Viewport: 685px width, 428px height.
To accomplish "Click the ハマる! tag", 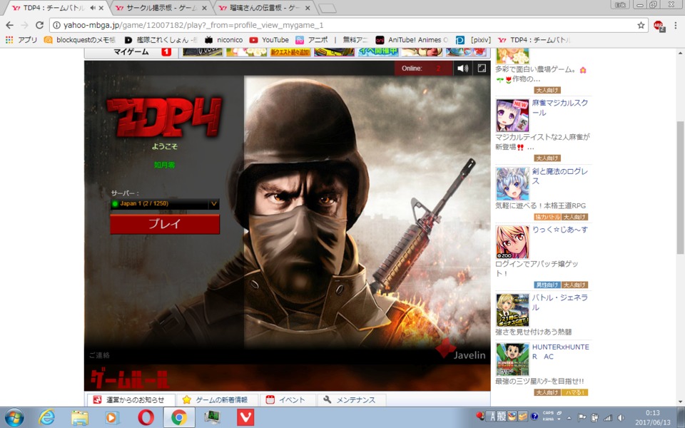I will coord(574,392).
